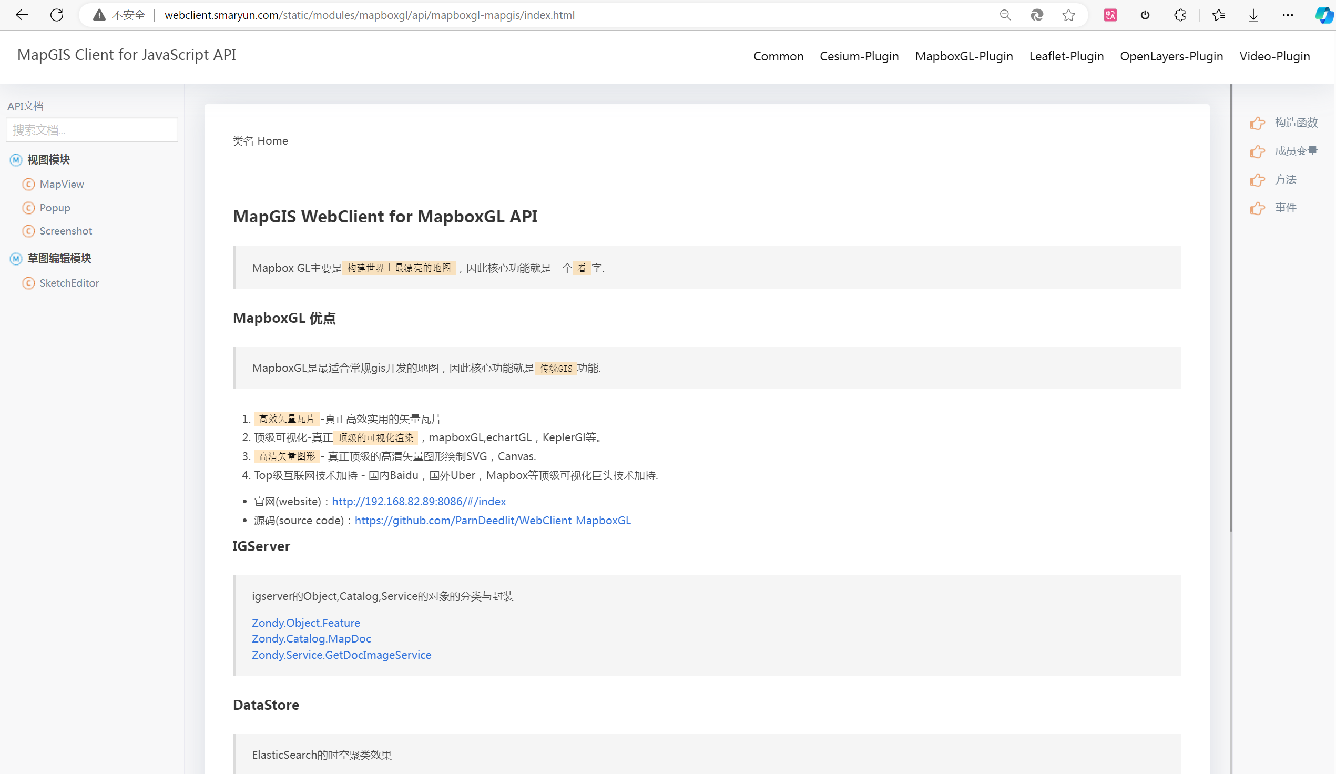The image size is (1336, 774).
Task: Click the downloads arrow icon
Action: click(1253, 15)
